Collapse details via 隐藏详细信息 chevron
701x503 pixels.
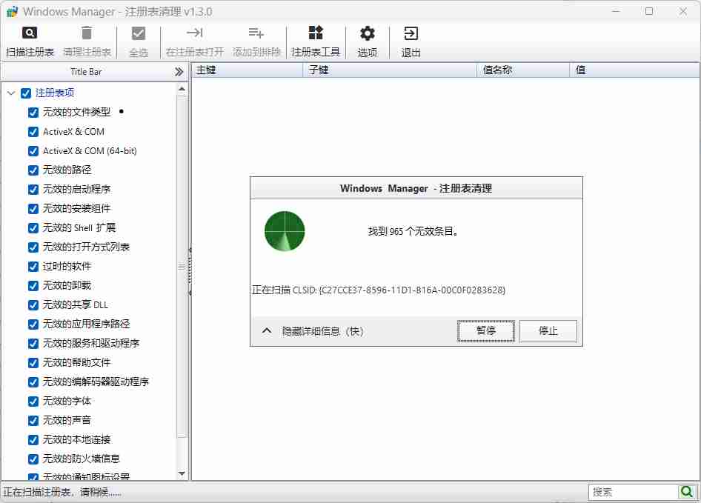click(x=267, y=331)
